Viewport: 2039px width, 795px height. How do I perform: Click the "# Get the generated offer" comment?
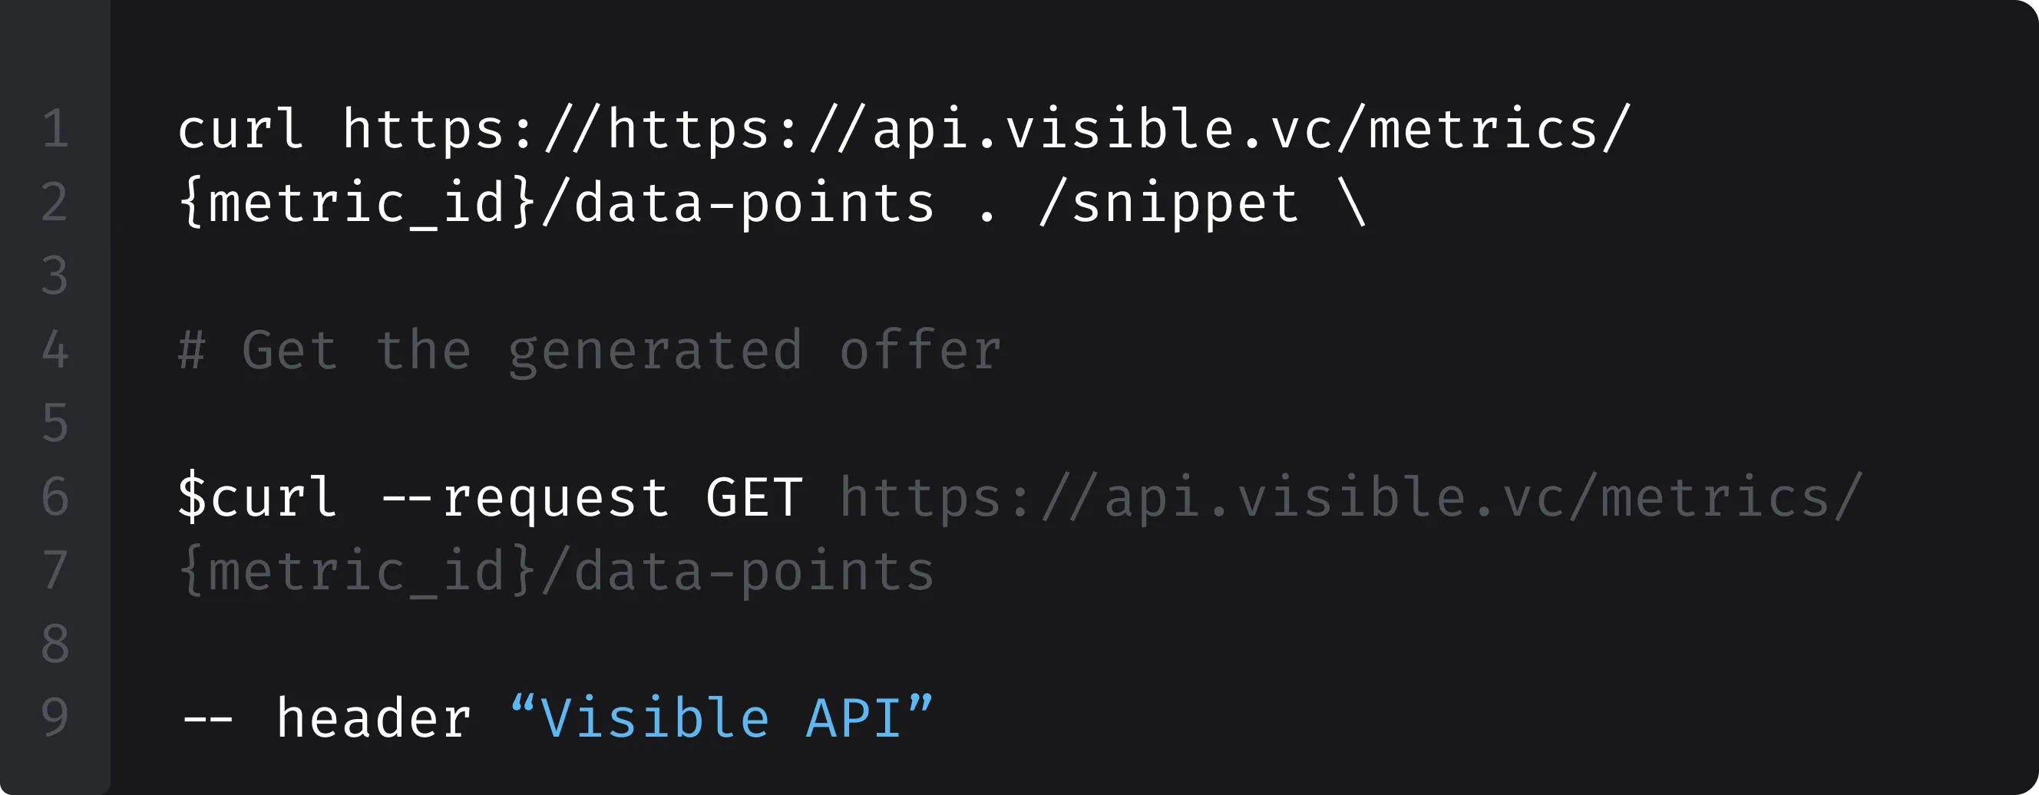(590, 351)
